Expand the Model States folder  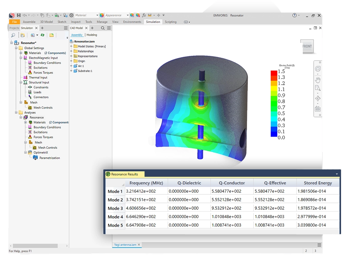71,46
